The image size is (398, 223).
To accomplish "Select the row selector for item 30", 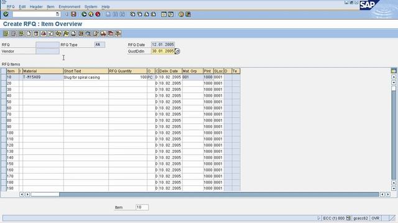I will coord(4,89).
